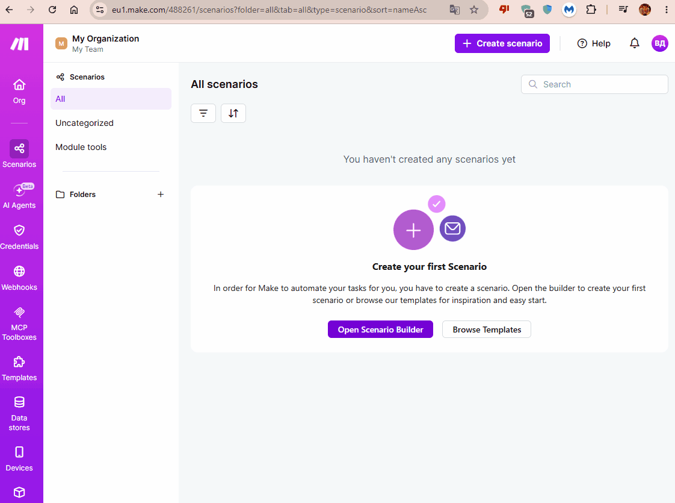675x503 pixels.
Task: Bookmark this page with the star
Action: 474,10
